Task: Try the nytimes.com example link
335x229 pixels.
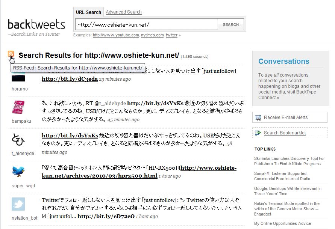Action: [x=152, y=35]
